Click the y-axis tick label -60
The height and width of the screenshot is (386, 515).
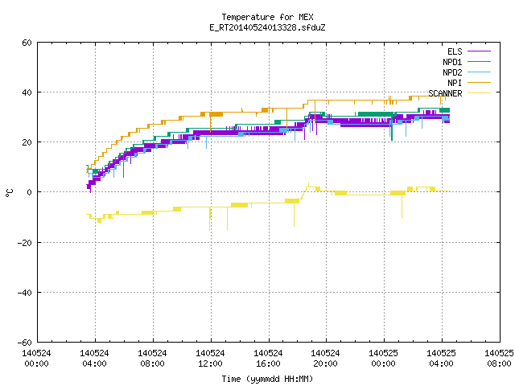(x=25, y=343)
